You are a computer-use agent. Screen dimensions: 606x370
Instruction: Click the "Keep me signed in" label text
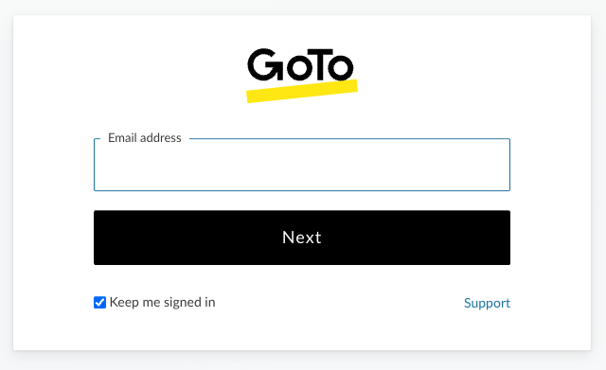(x=162, y=303)
